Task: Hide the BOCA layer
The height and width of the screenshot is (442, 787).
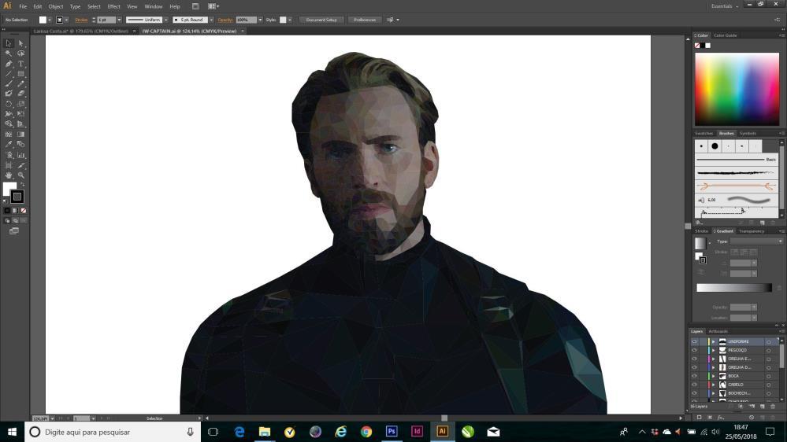Action: (x=695, y=376)
